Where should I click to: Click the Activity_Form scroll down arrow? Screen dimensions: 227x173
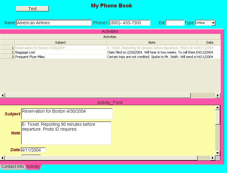click(218, 153)
